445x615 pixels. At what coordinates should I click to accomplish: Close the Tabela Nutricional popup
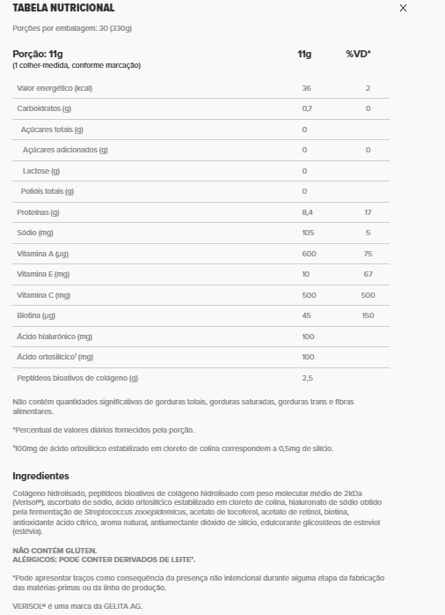click(403, 8)
